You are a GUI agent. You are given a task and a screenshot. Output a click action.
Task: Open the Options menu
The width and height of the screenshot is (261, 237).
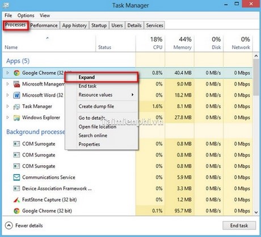coord(26,15)
